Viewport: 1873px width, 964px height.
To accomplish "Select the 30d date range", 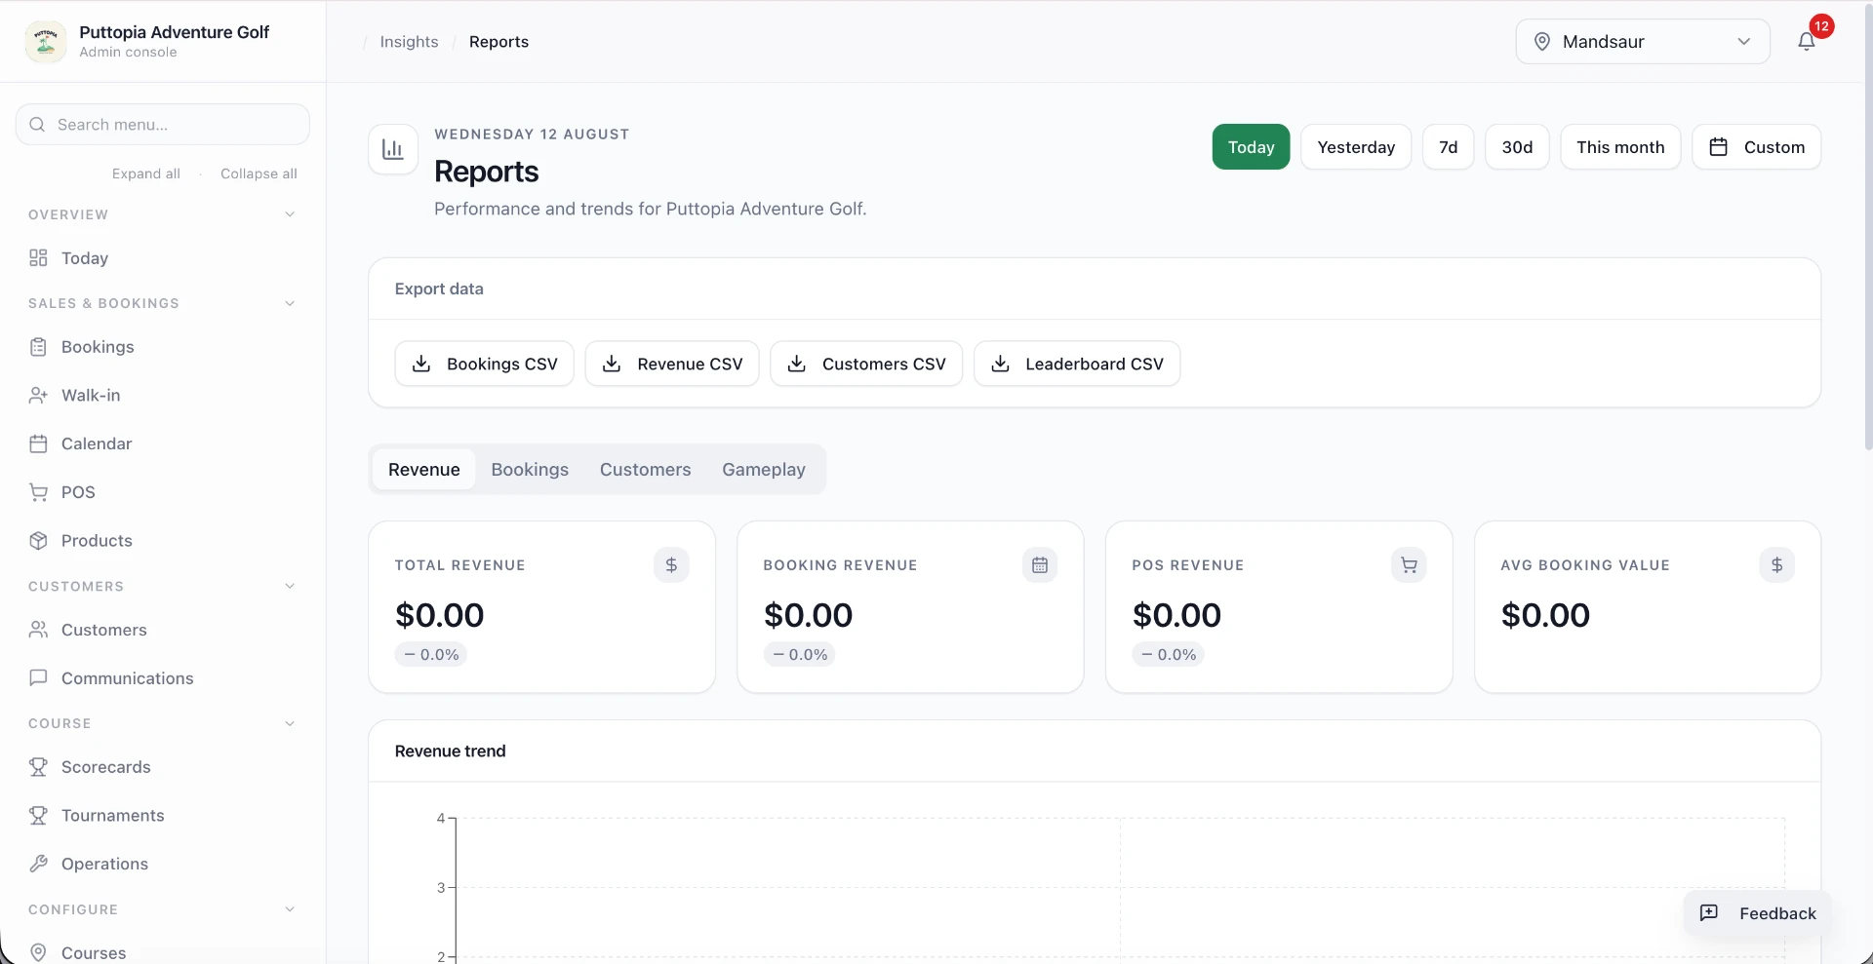I will pyautogui.click(x=1517, y=147).
